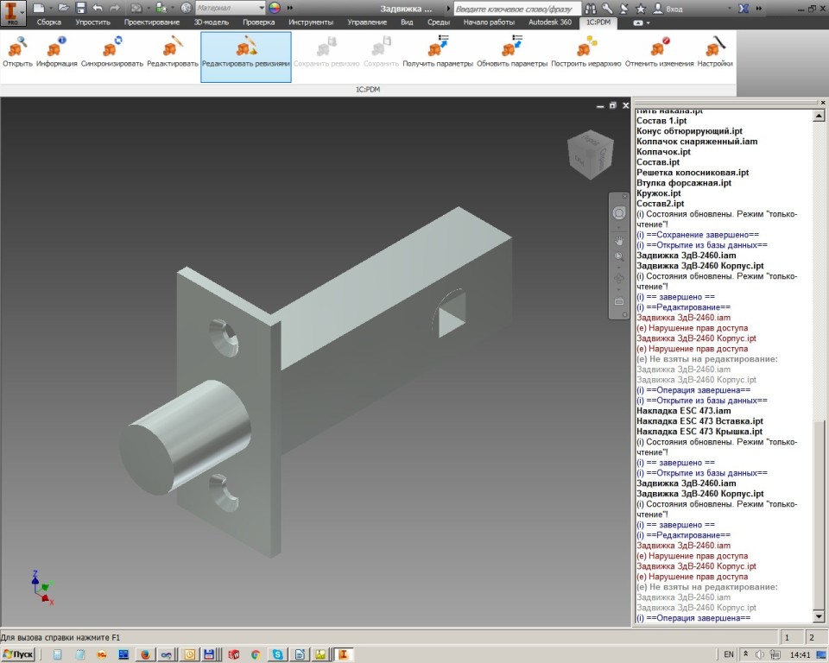This screenshot has width=829, height=663.
Task: Open the Настройки tool
Action: click(715, 50)
